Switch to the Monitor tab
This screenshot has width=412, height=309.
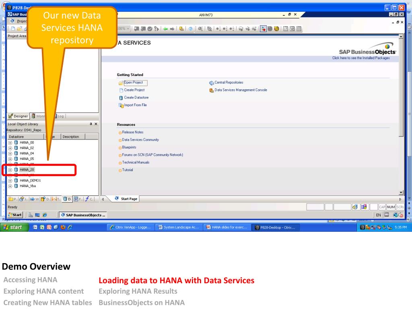(38, 116)
